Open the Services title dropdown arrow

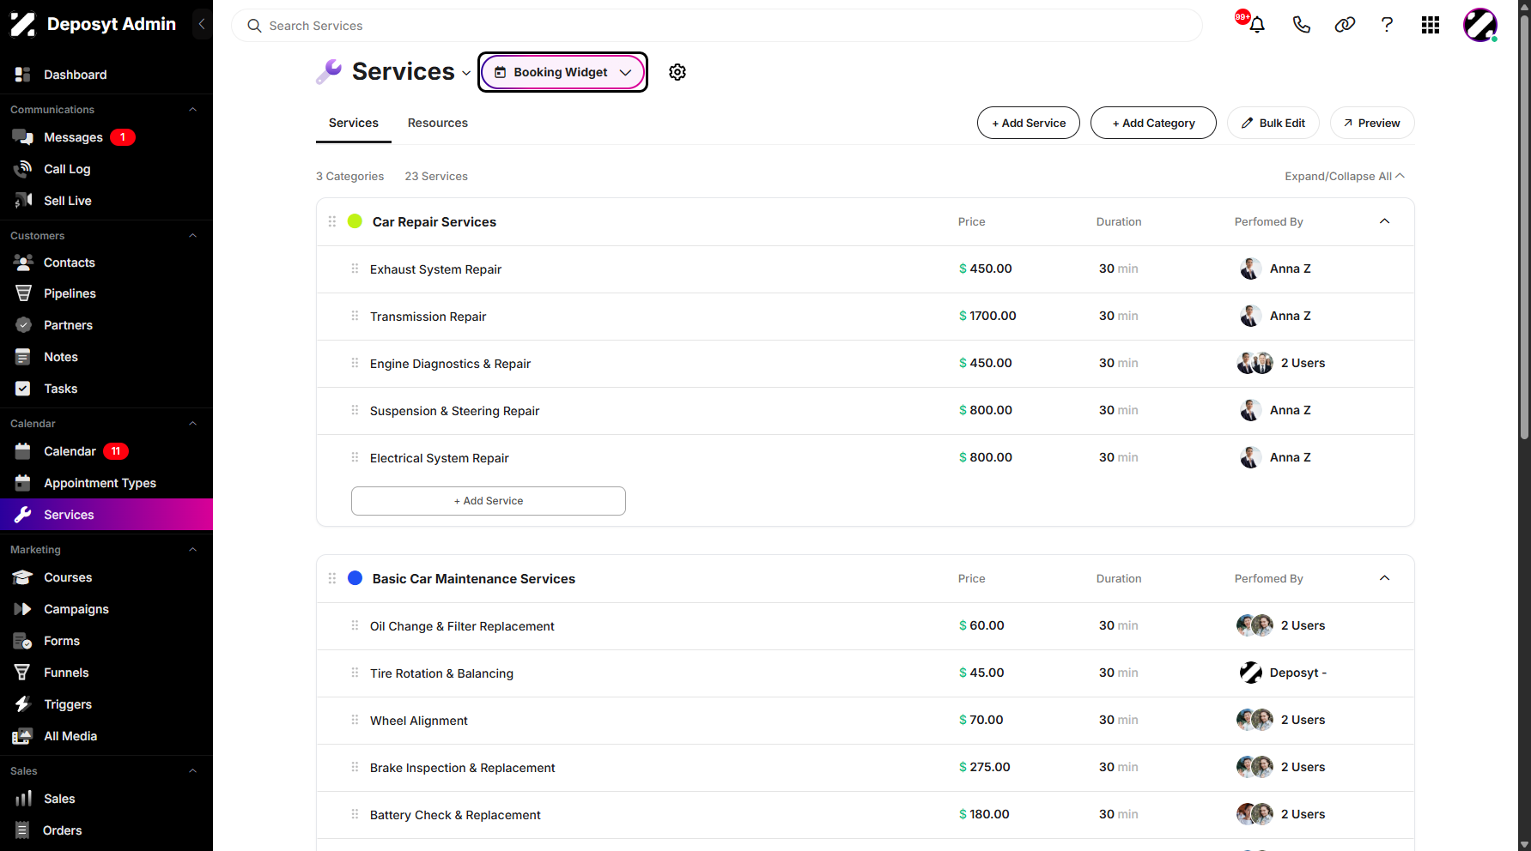[466, 73]
